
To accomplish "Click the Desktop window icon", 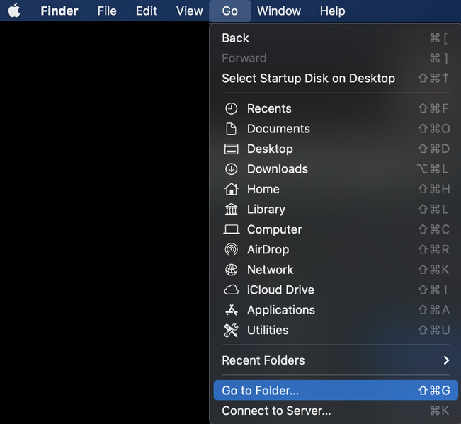I will [232, 149].
